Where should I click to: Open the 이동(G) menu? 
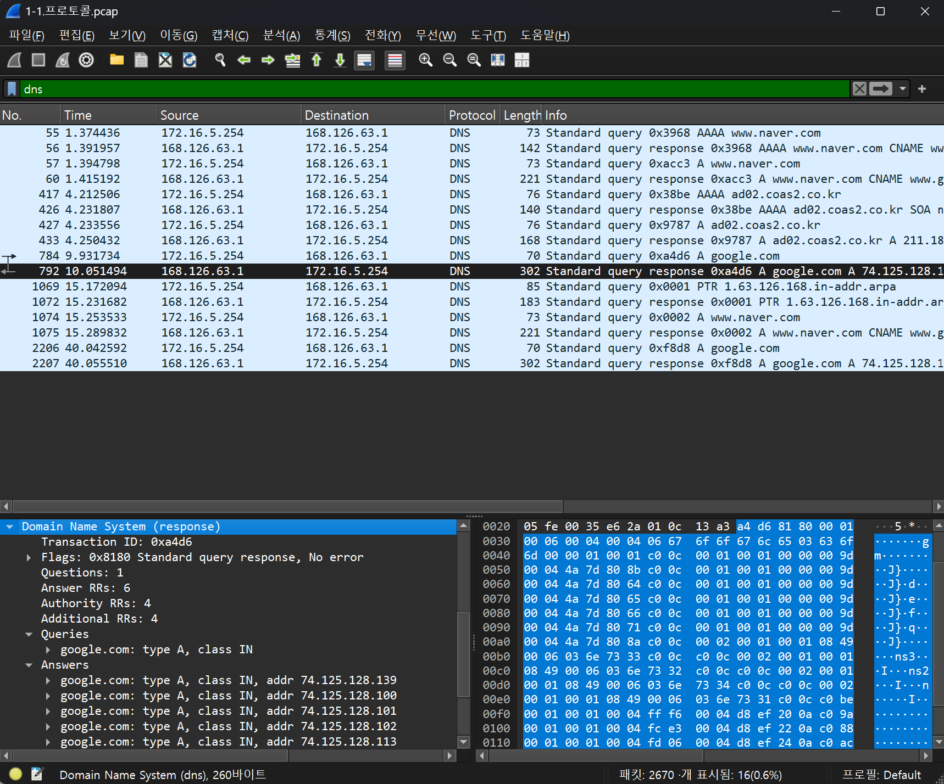tap(179, 36)
